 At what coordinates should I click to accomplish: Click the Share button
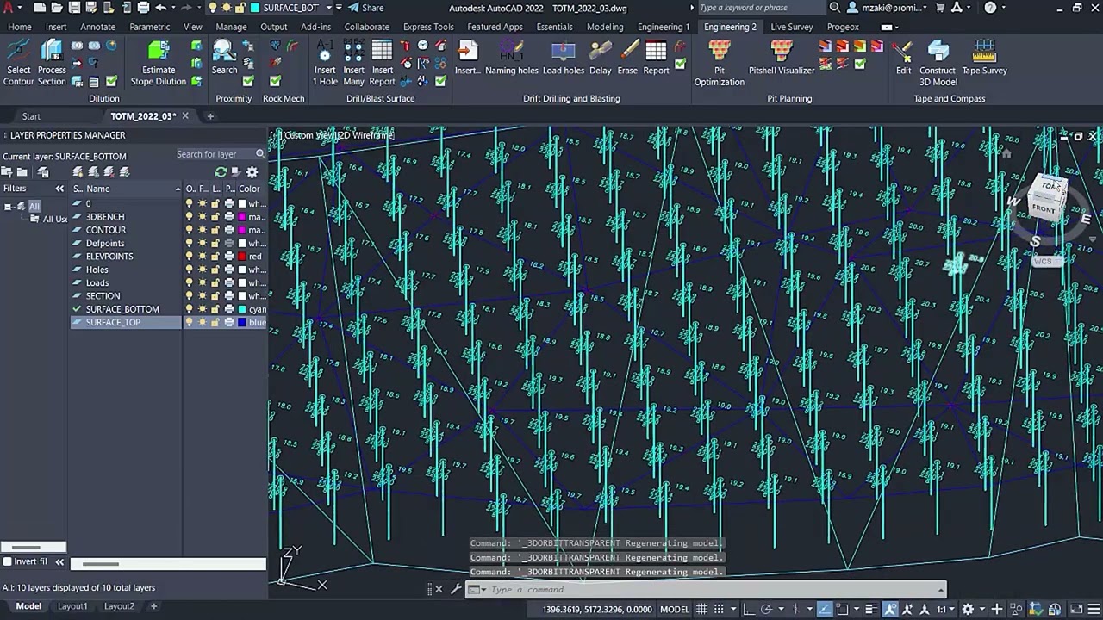(x=366, y=8)
